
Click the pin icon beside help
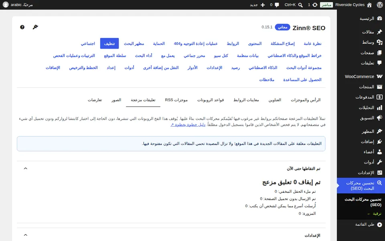coord(35,27)
